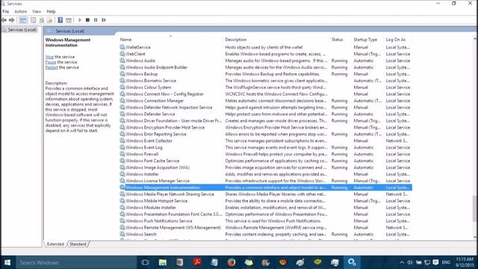
Task: Click the Refresh toolbar icon
Action: coord(42,20)
